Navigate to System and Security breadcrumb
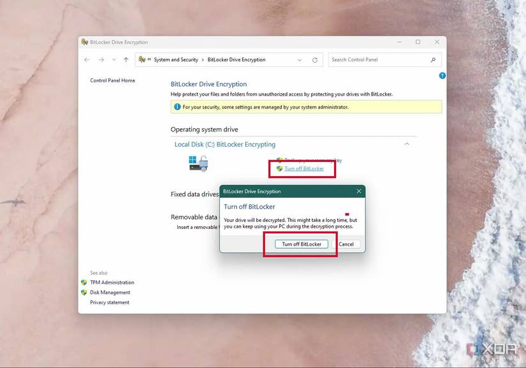Image resolution: width=526 pixels, height=368 pixels. (x=177, y=59)
